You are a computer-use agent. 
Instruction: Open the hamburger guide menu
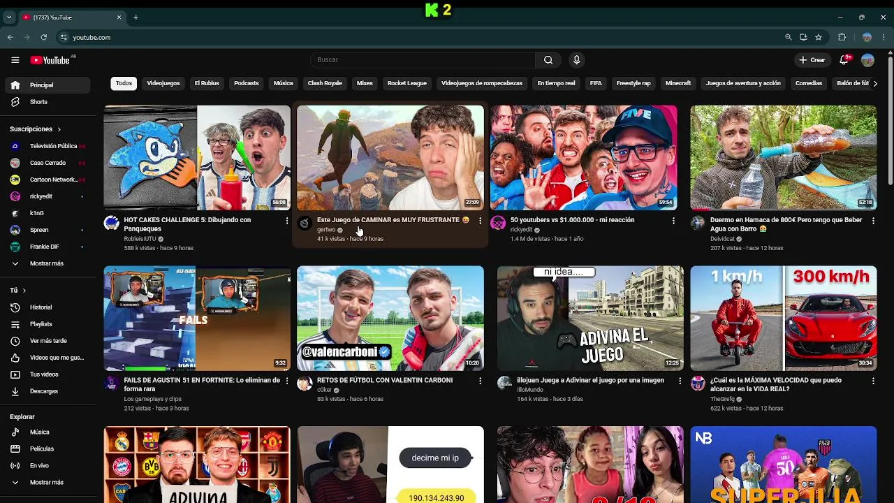click(15, 60)
